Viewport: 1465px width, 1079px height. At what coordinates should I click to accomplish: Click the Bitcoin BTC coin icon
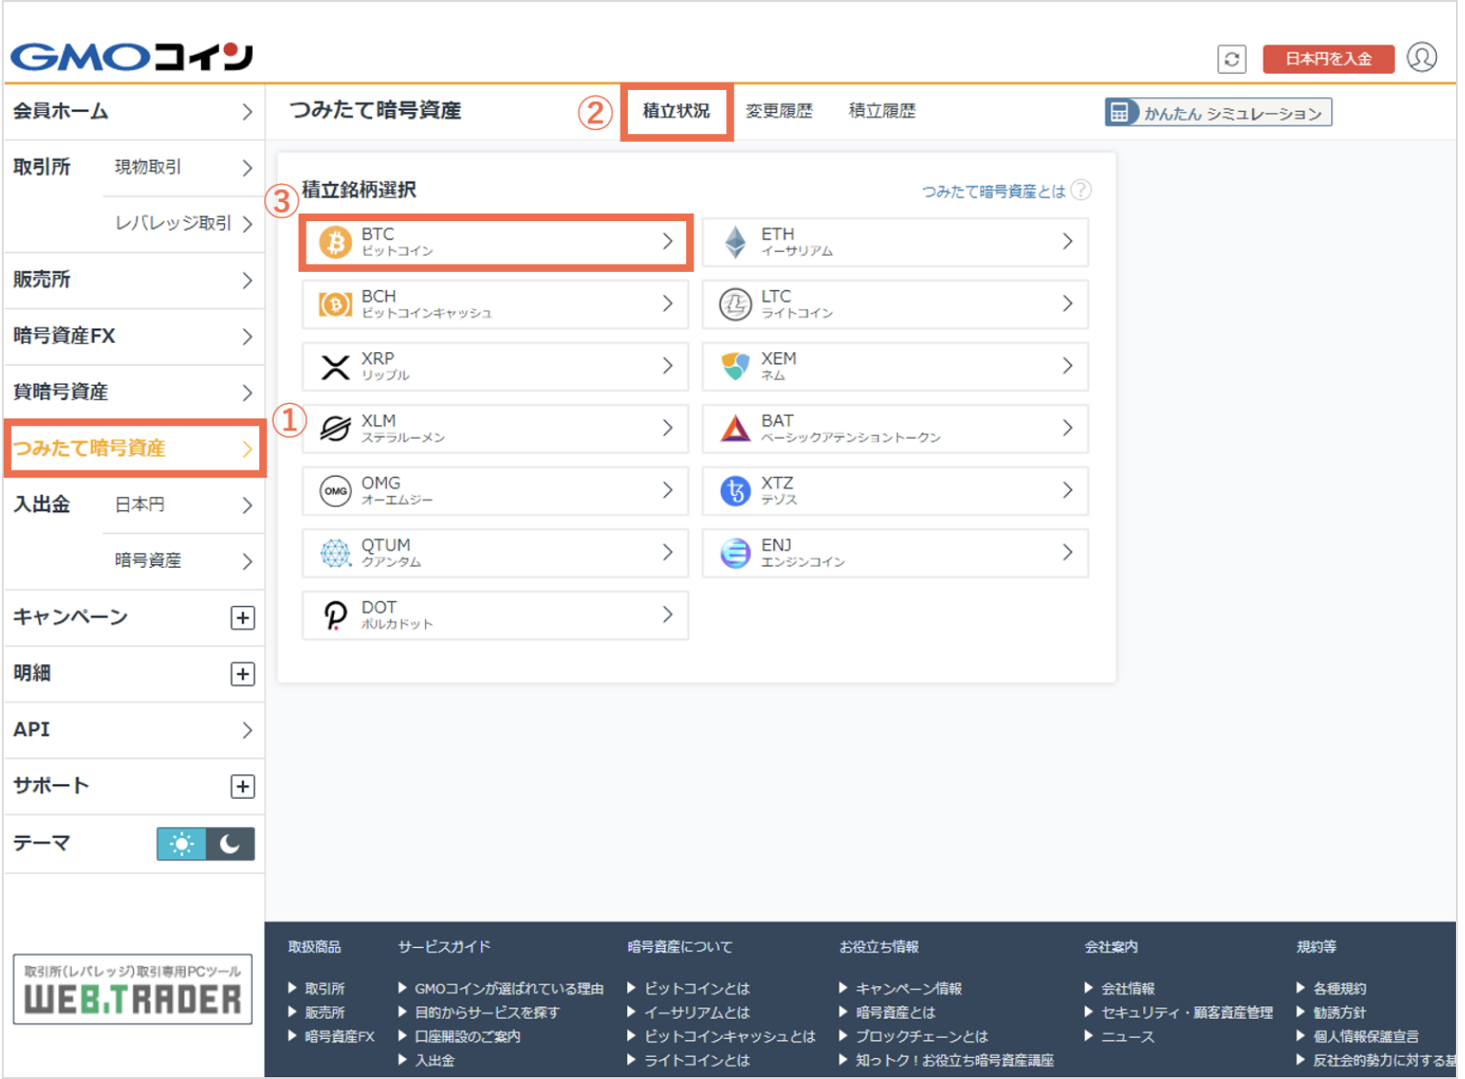335,243
